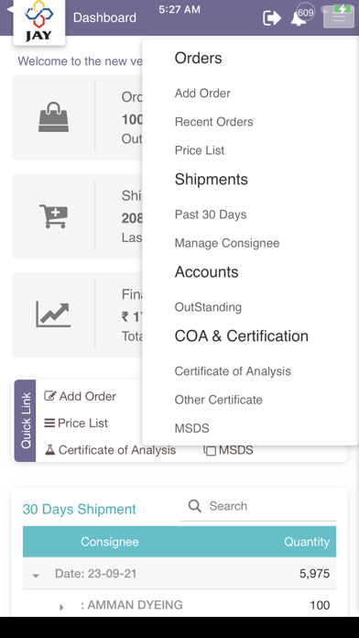Tap the shipment cart icon
Image resolution: width=359 pixels, height=638 pixels.
tap(54, 216)
